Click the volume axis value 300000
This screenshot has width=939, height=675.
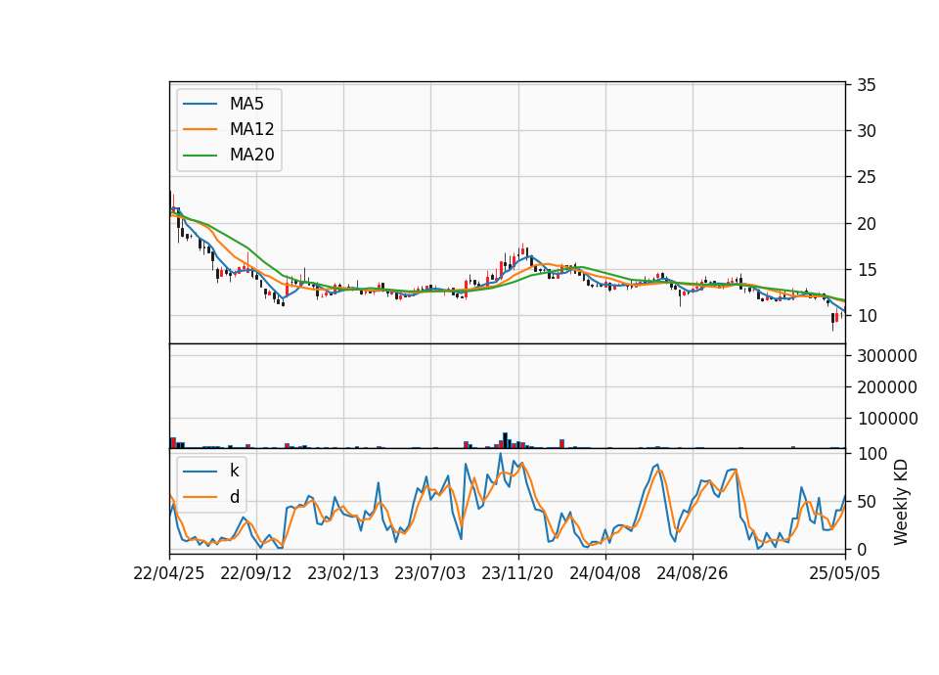point(887,356)
